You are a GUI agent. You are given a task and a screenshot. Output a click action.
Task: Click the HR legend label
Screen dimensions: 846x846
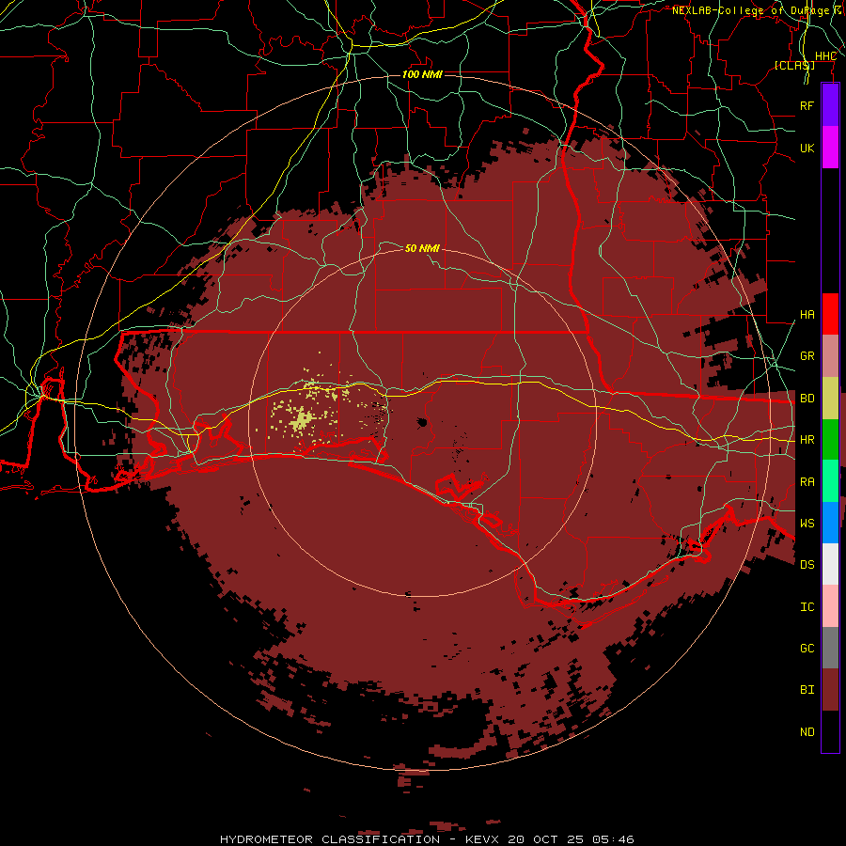[x=807, y=440]
